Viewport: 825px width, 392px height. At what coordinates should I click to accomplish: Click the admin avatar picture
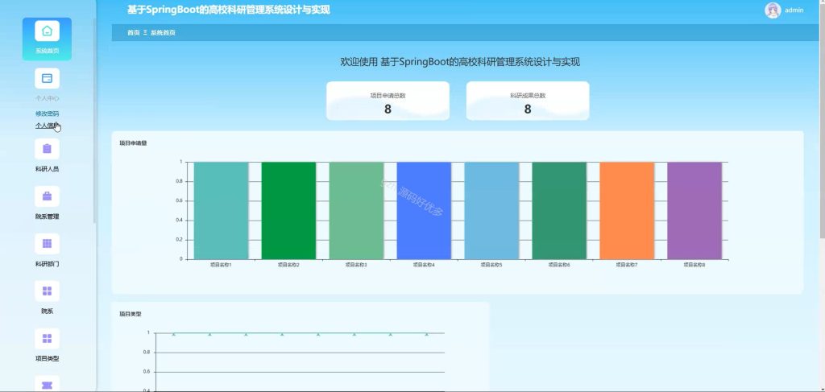point(773,10)
